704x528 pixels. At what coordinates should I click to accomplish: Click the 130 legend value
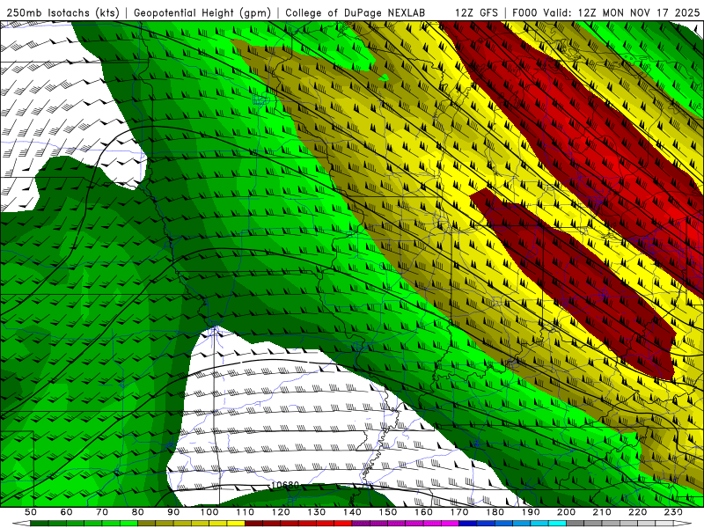[x=317, y=512]
